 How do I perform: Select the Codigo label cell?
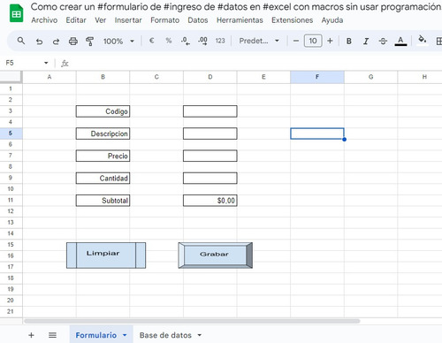103,111
